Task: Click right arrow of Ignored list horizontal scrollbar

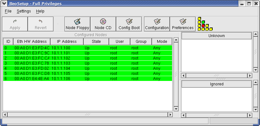Action: [250, 115]
